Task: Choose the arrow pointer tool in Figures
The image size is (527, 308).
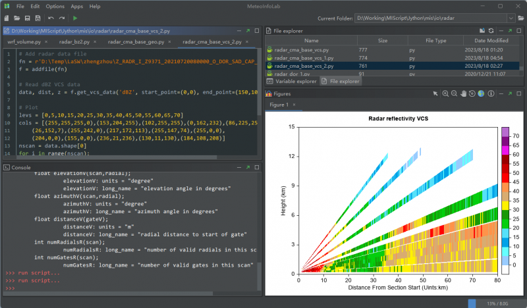Action: [435, 94]
